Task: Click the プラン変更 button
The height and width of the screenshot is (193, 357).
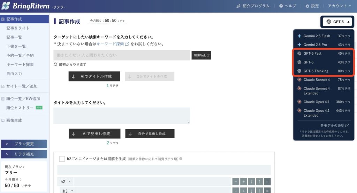Action: point(24,144)
